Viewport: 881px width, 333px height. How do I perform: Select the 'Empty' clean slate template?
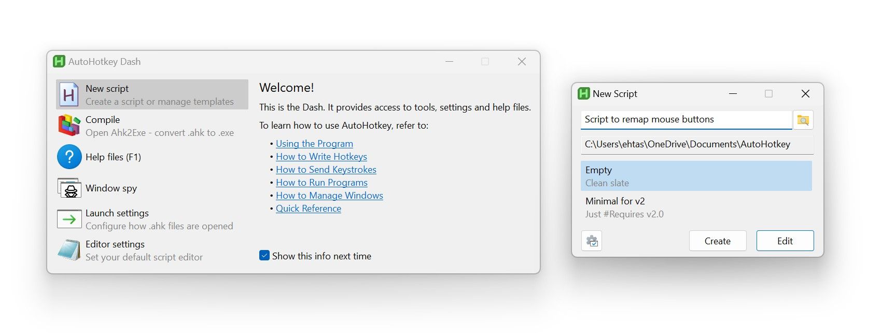click(x=696, y=176)
